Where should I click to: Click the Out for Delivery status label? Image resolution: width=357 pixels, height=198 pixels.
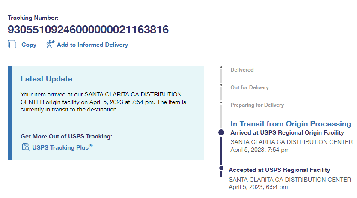(250, 87)
